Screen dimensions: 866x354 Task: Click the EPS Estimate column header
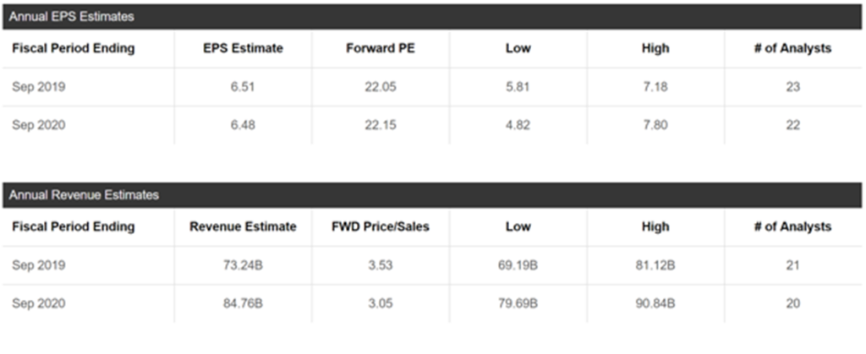tap(242, 48)
